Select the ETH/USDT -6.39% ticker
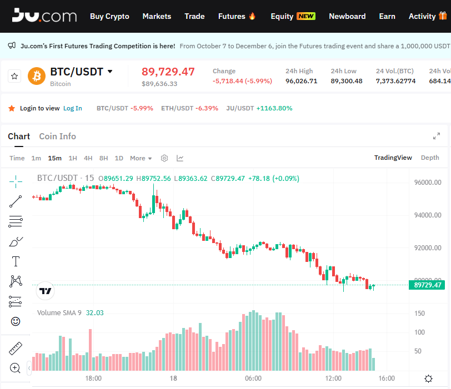 [x=189, y=108]
